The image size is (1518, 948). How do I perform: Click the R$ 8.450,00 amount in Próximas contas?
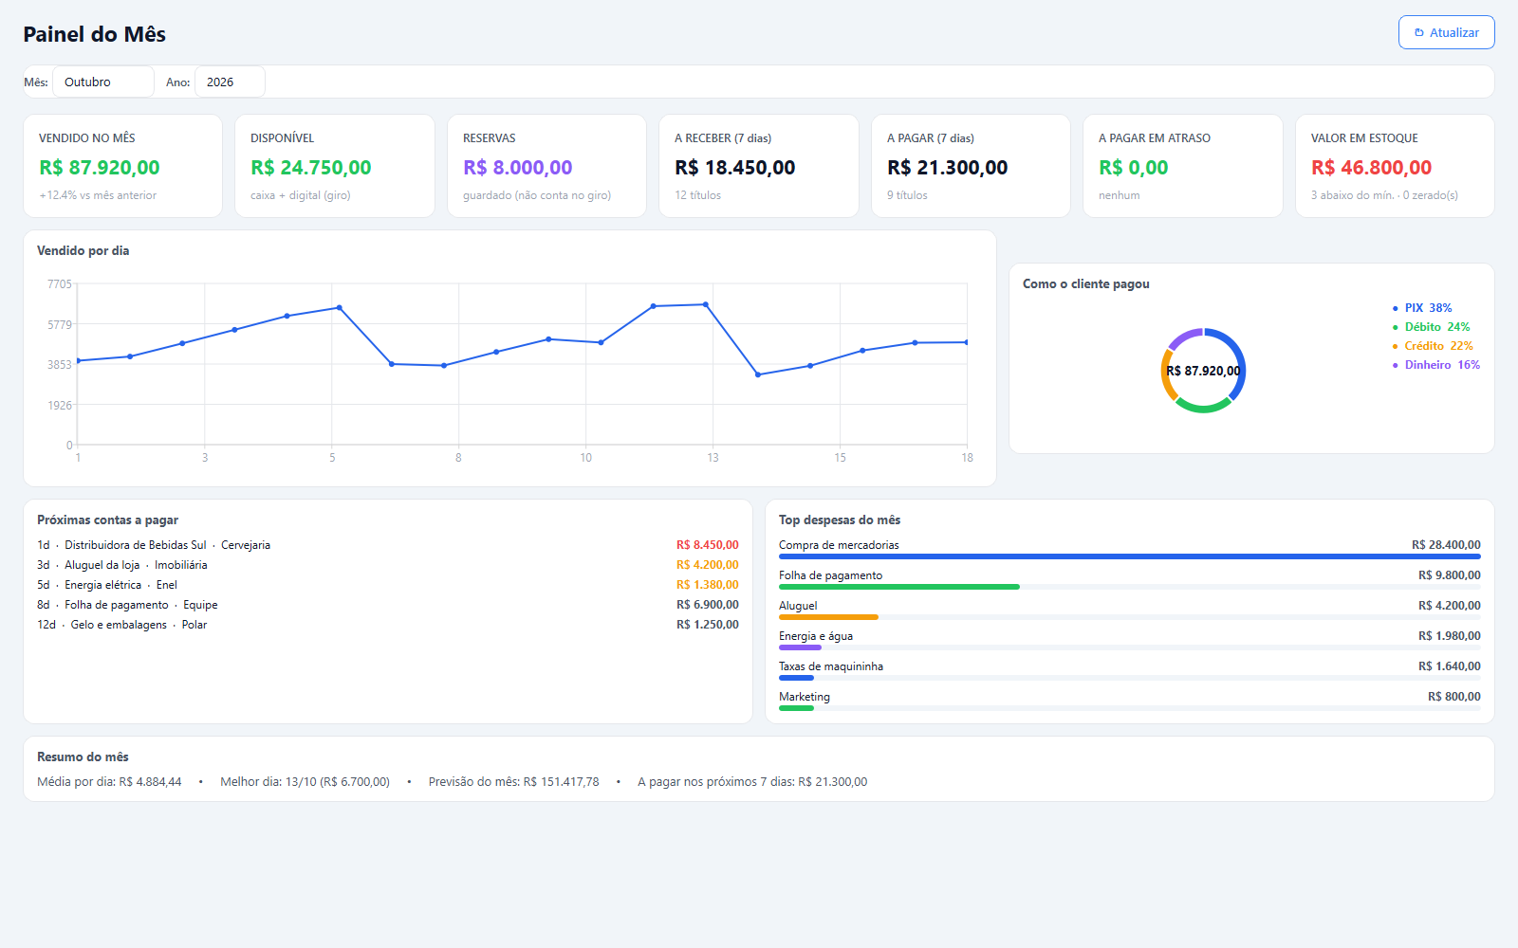click(708, 545)
